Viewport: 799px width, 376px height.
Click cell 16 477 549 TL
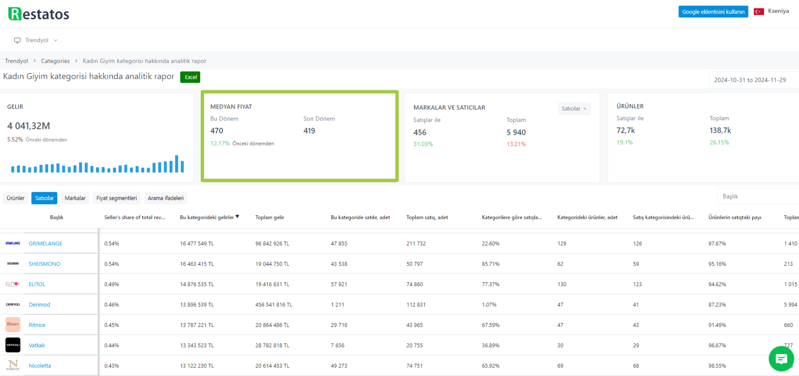pos(197,244)
